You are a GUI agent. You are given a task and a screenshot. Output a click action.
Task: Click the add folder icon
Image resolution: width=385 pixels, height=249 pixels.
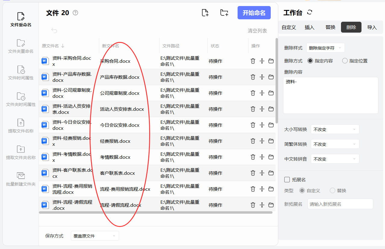coord(224,13)
